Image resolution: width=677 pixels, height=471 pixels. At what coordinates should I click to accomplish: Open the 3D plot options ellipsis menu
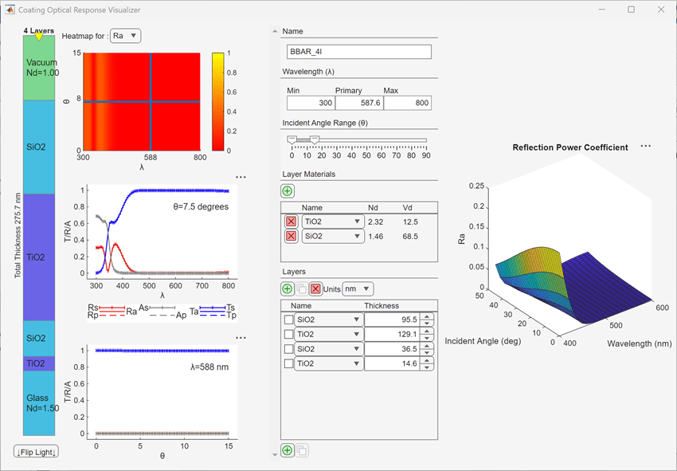coord(646,147)
